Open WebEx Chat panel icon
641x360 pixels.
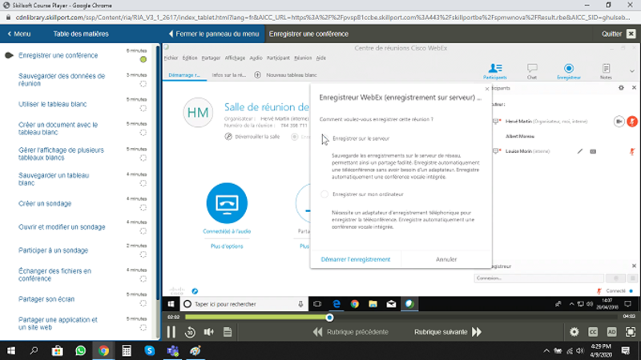tap(532, 71)
